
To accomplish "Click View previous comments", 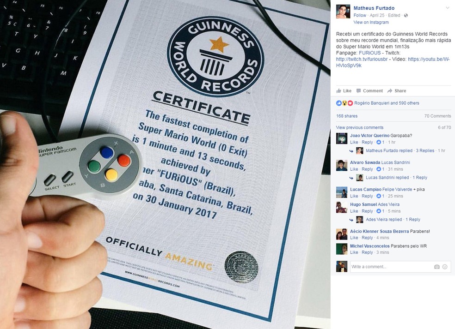I will (360, 127).
